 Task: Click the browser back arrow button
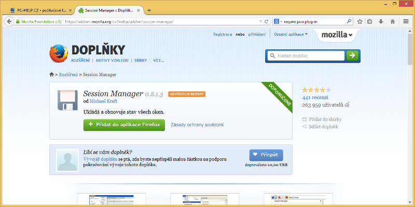[8, 22]
